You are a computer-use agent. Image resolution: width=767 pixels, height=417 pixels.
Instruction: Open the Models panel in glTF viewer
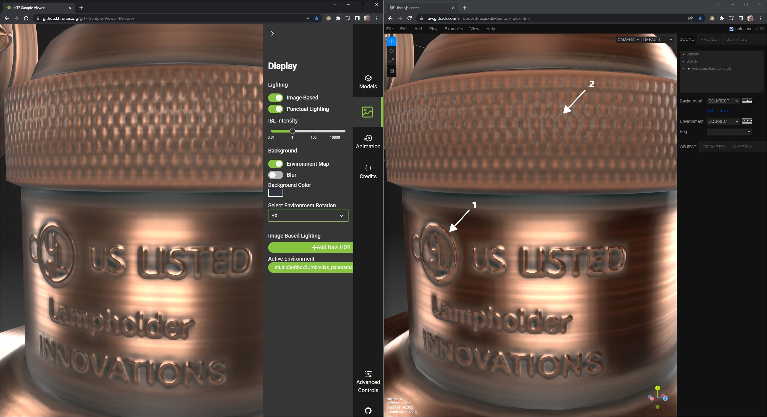368,81
